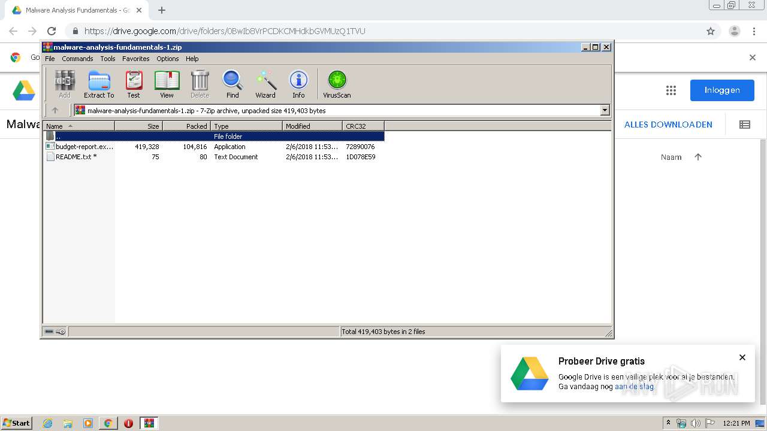Close the Probeer Drive gratis popup
This screenshot has width=767, height=431.
pyautogui.click(x=742, y=357)
